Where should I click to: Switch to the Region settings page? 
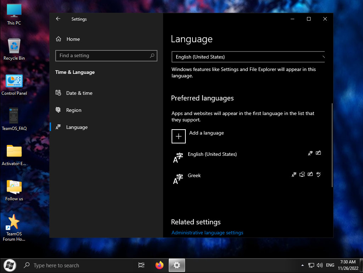(x=74, y=110)
